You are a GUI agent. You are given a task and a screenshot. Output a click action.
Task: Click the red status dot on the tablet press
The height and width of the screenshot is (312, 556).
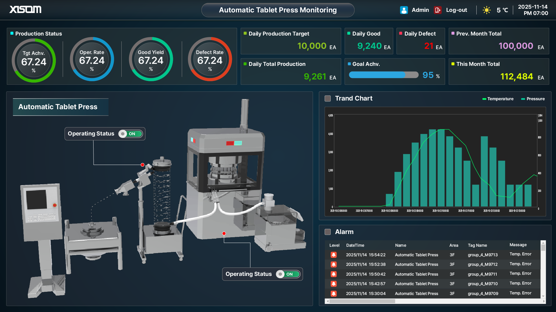224,233
